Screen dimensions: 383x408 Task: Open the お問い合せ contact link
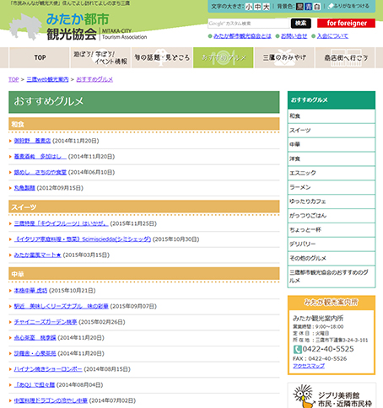[x=294, y=36]
